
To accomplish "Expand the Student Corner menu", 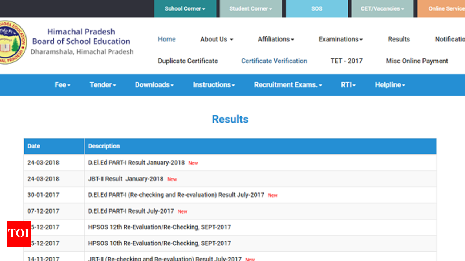I will click(250, 9).
